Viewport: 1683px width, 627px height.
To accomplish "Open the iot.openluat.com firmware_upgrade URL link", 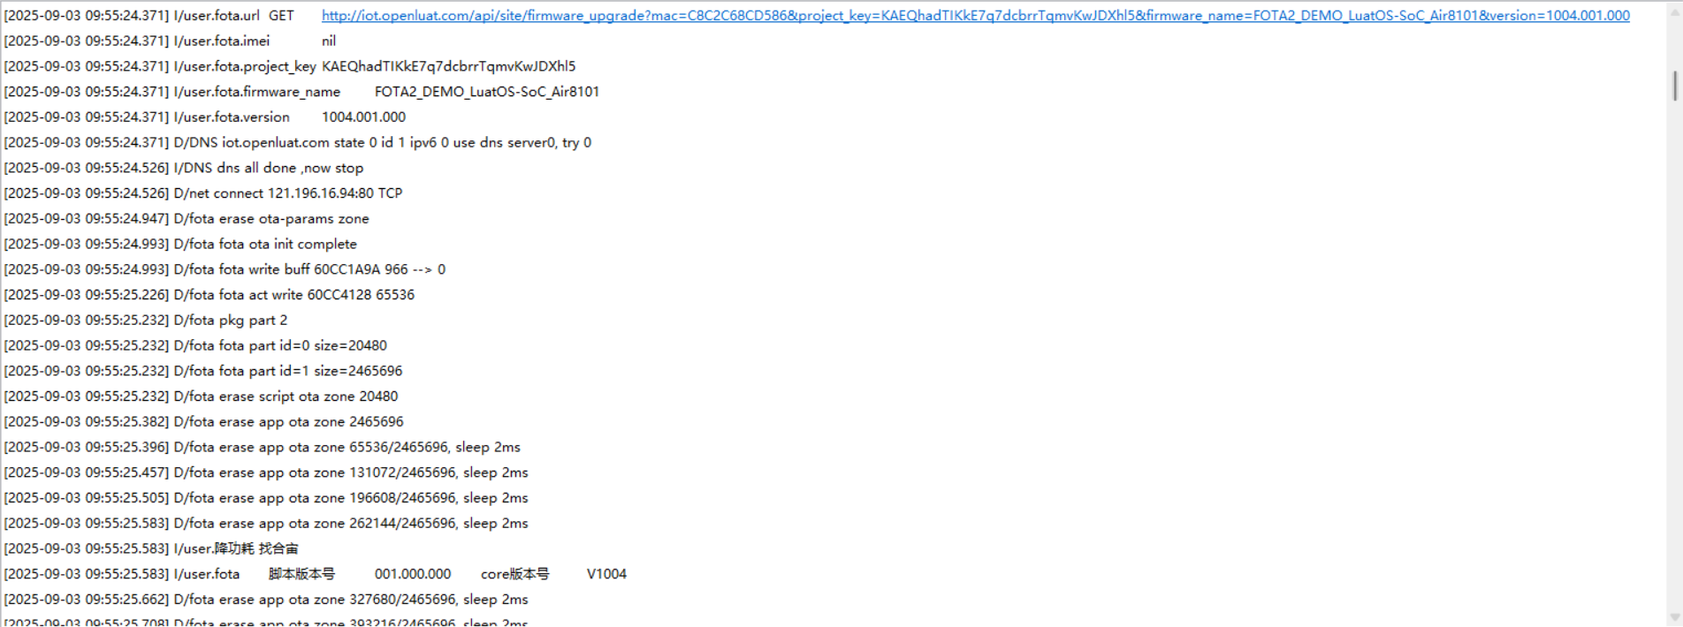I will [975, 16].
